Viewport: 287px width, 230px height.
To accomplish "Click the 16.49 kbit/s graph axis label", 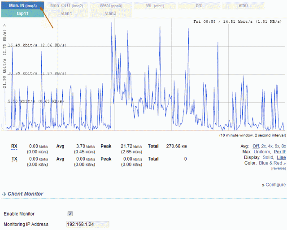I will coord(37,45).
